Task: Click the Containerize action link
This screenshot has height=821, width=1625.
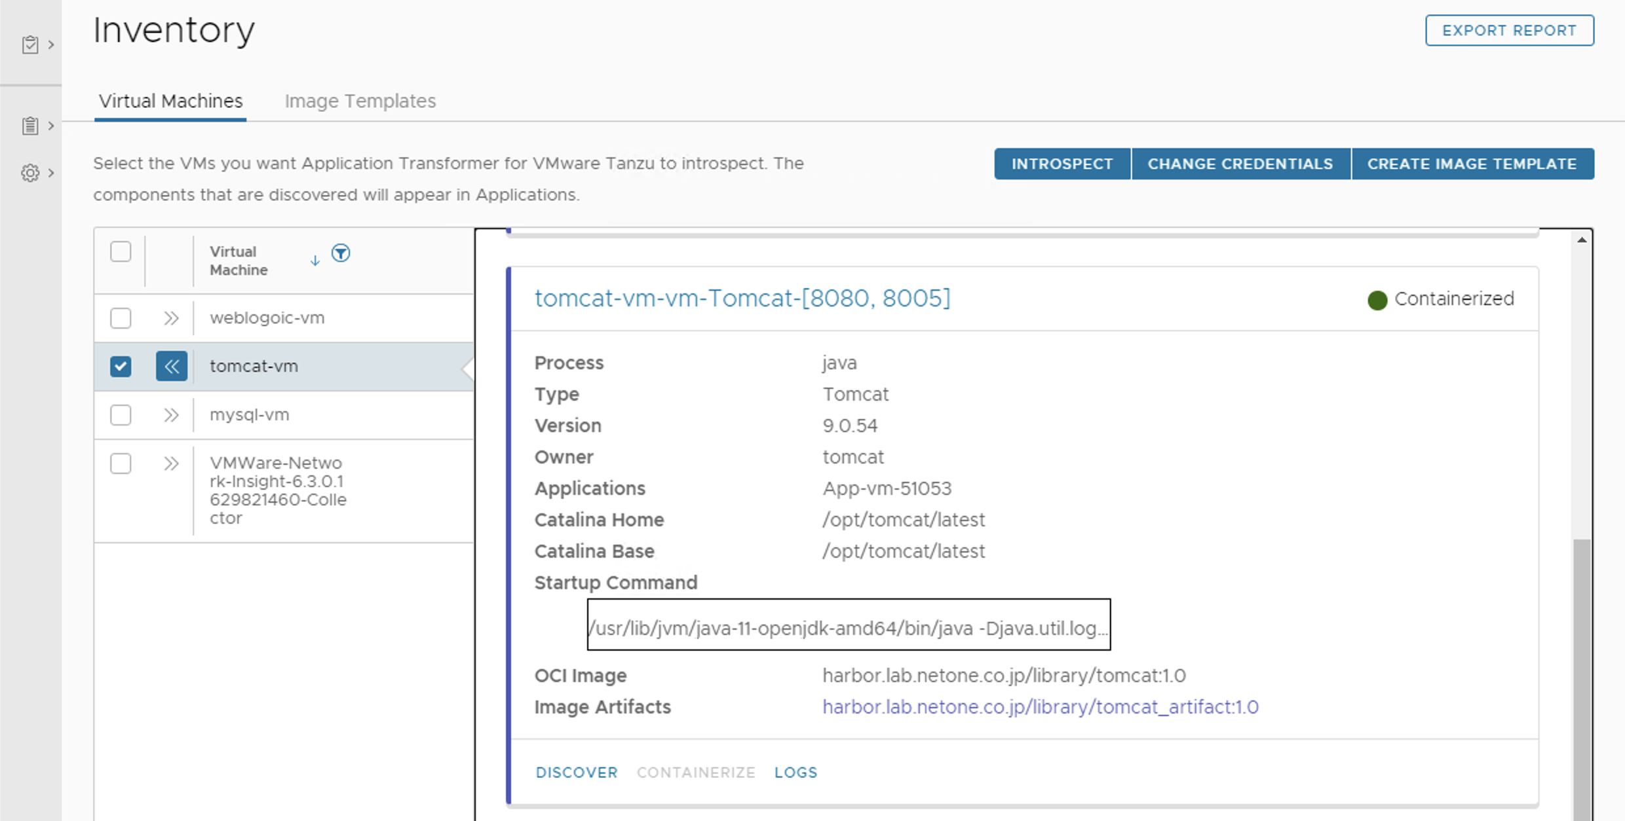Action: coord(696,773)
